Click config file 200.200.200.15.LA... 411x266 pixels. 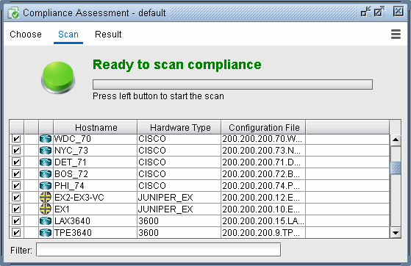point(263,221)
